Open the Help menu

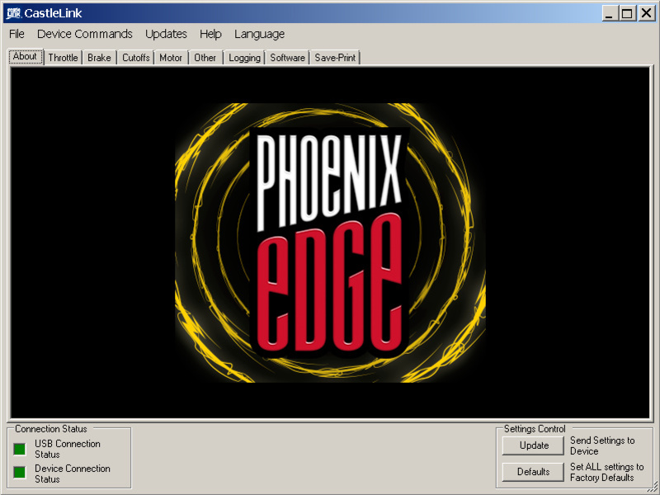coord(210,34)
